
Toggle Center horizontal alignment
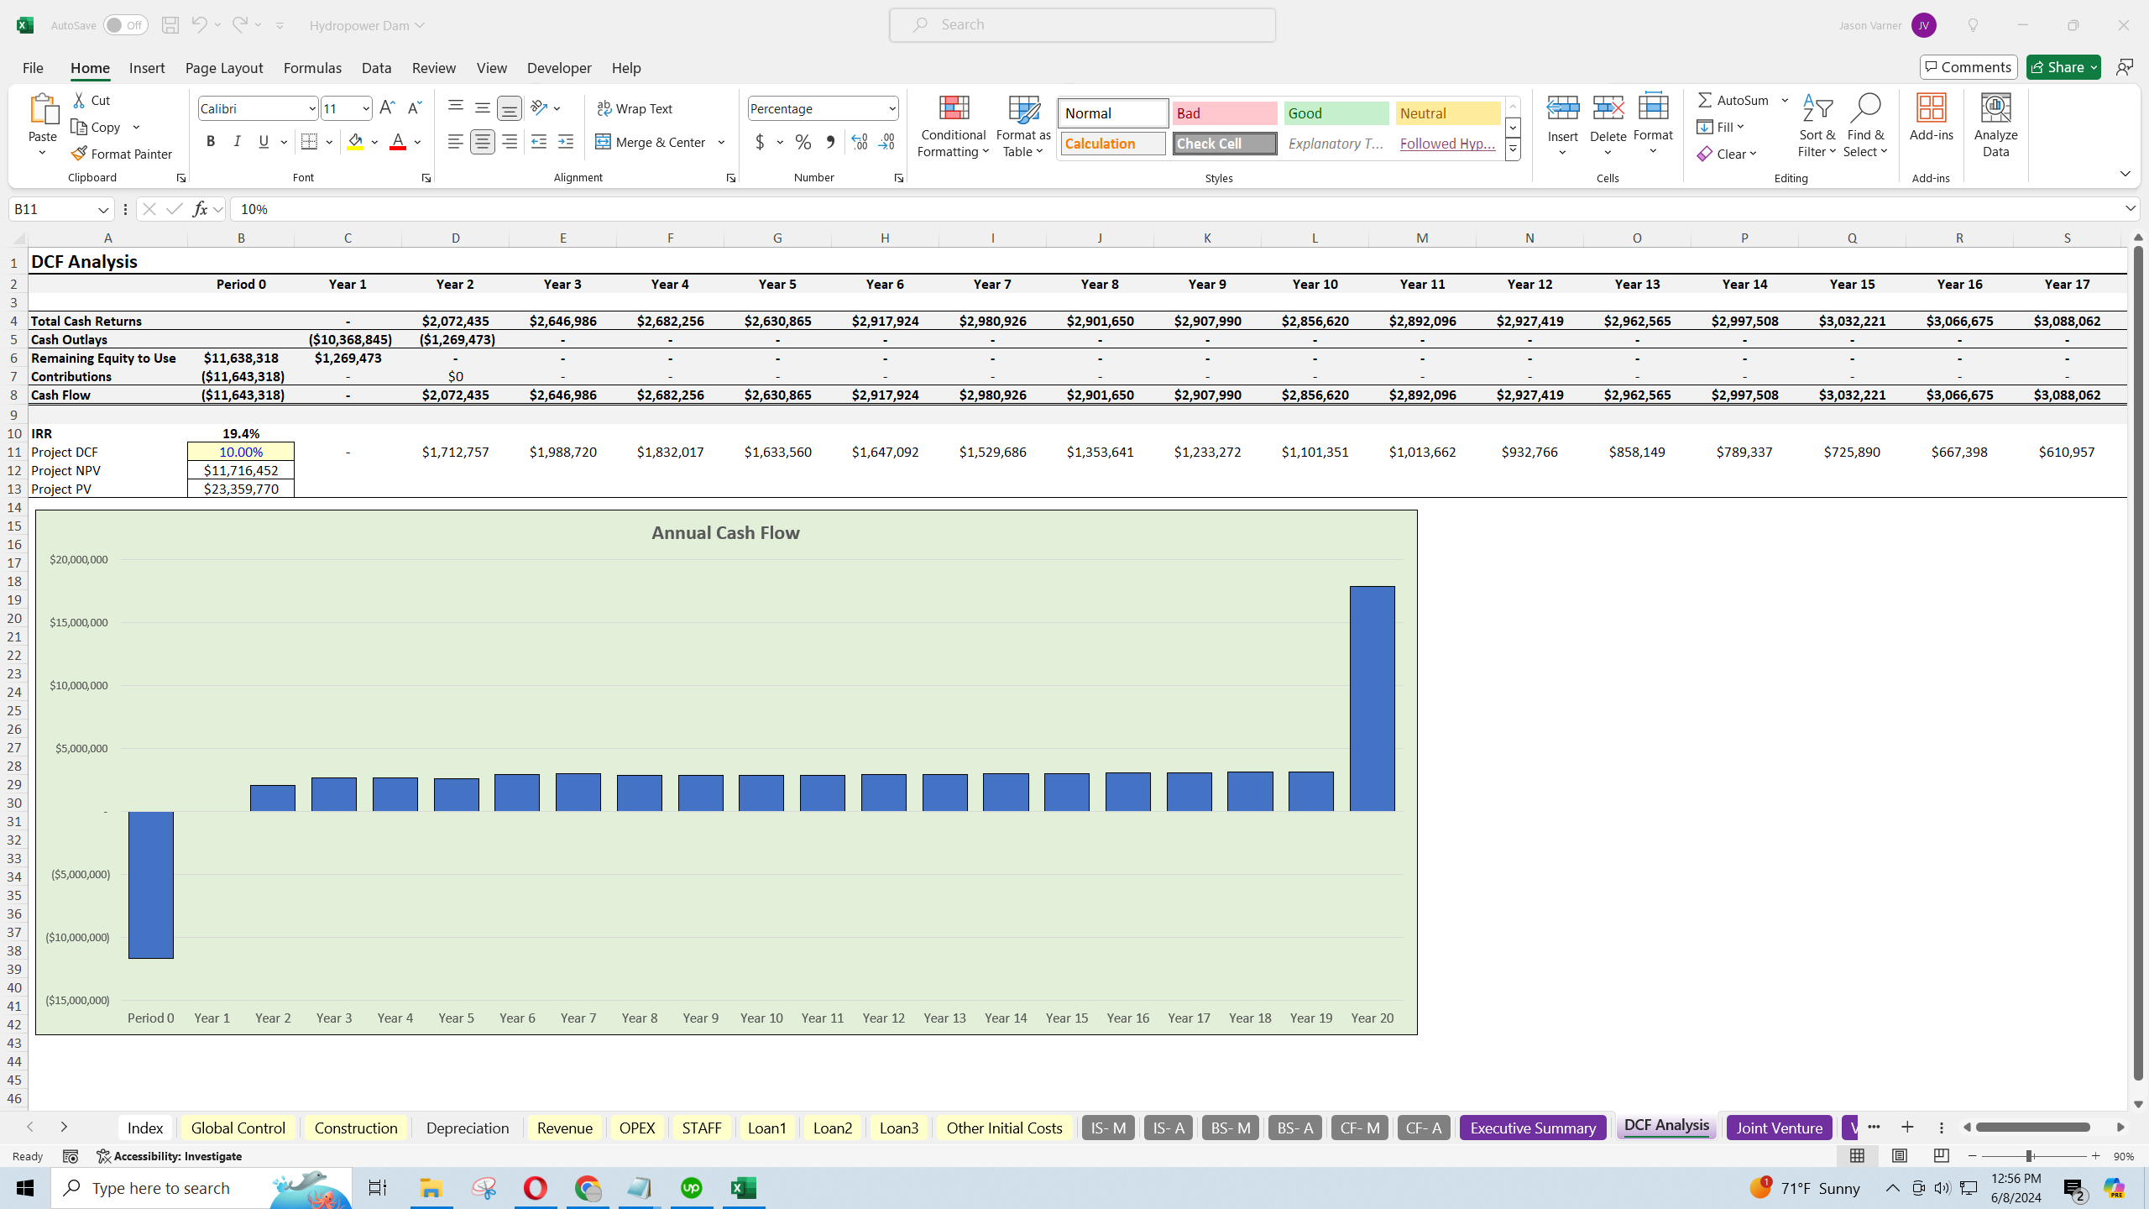point(482,142)
